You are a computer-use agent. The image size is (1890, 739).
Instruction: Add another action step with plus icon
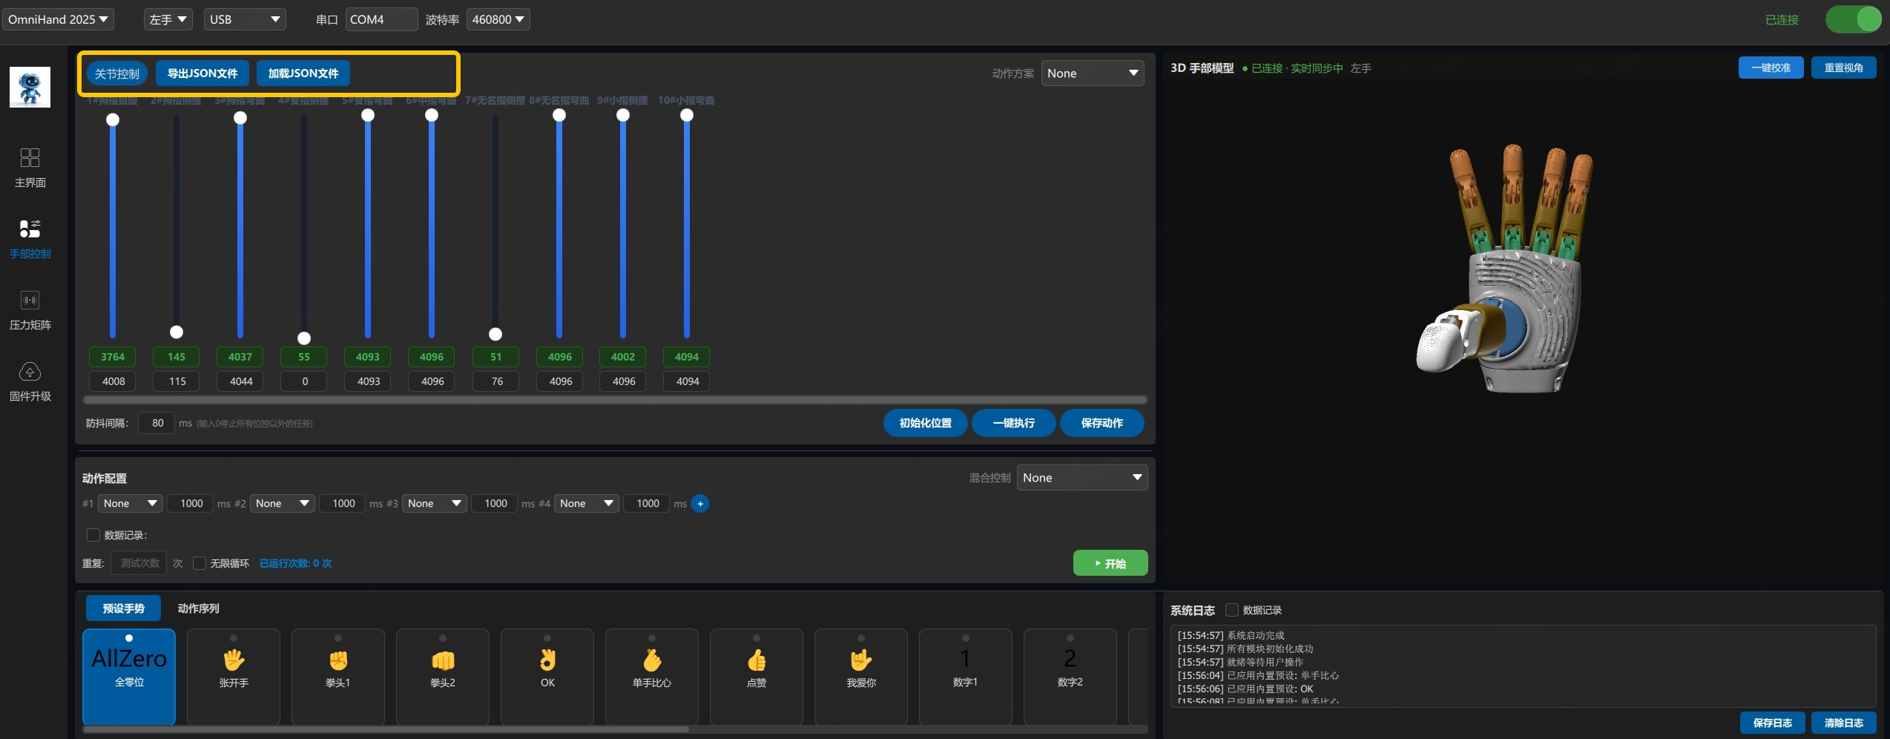(x=699, y=504)
